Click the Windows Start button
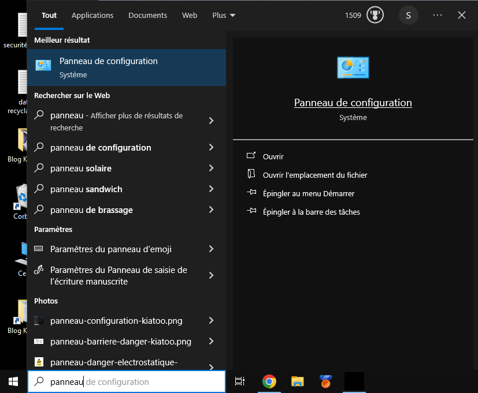This screenshot has width=478, height=393. tap(11, 381)
